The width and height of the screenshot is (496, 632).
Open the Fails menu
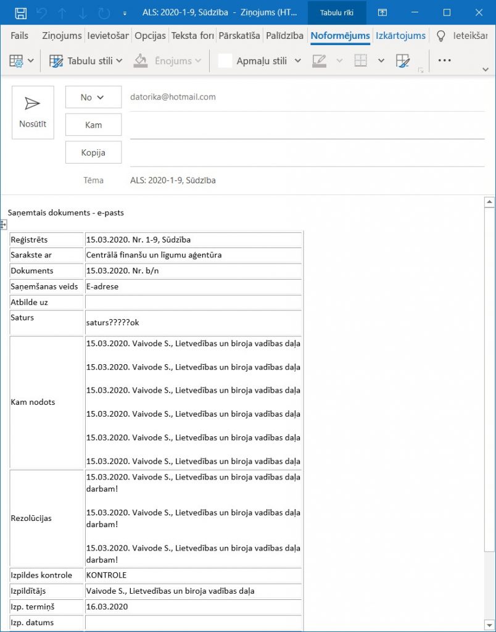(x=19, y=36)
